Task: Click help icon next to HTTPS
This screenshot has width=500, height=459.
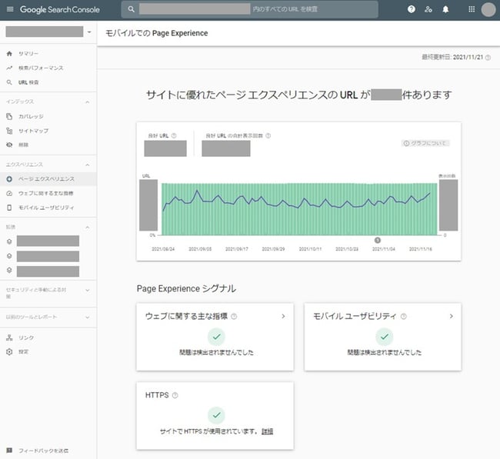Action: point(175,395)
